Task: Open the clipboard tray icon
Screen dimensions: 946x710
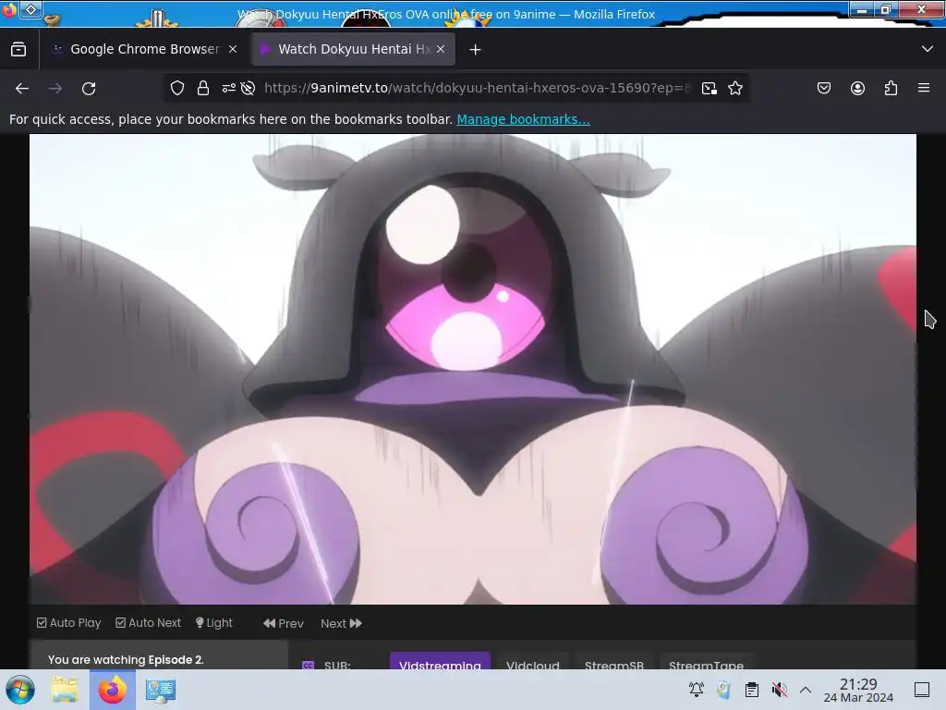Action: (752, 690)
